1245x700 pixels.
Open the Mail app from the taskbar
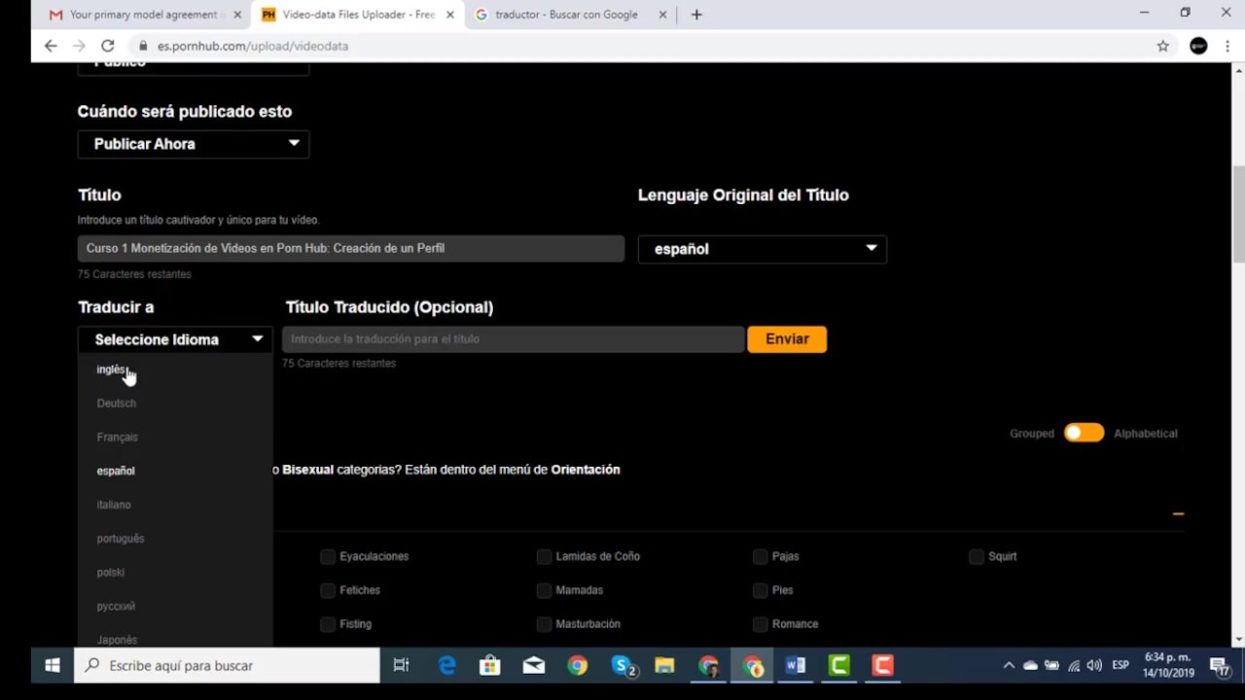coord(534,666)
